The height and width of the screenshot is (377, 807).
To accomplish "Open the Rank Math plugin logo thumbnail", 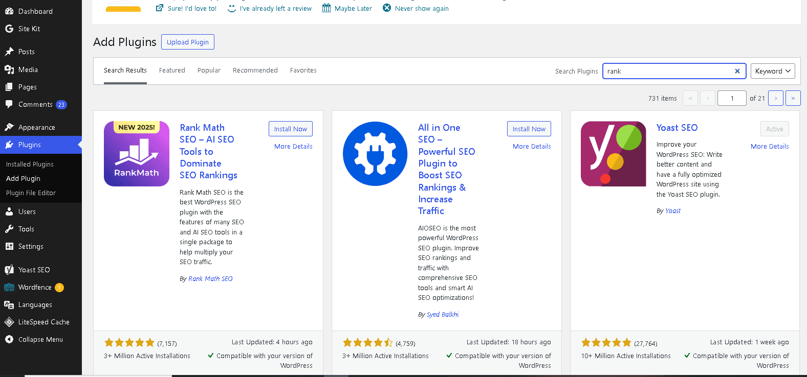I will click(x=137, y=154).
